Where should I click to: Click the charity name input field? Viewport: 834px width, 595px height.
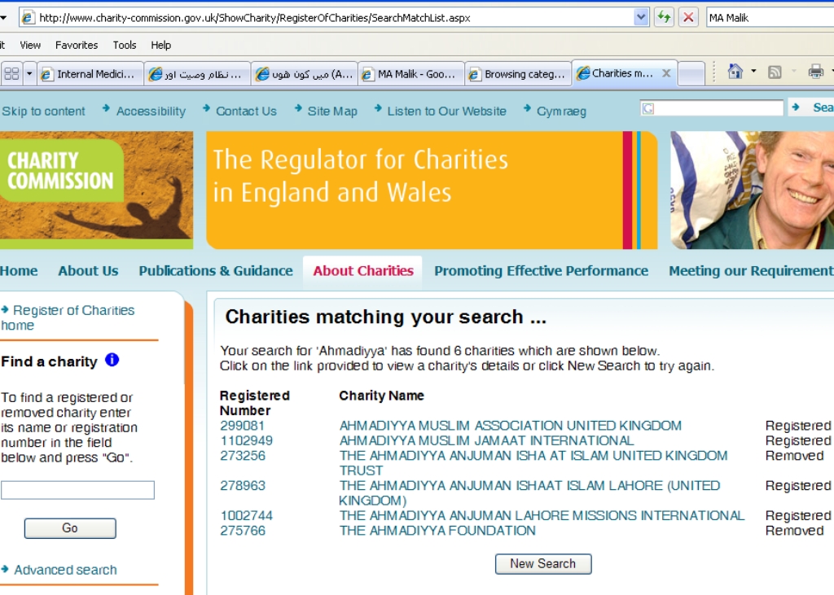pyautogui.click(x=77, y=490)
